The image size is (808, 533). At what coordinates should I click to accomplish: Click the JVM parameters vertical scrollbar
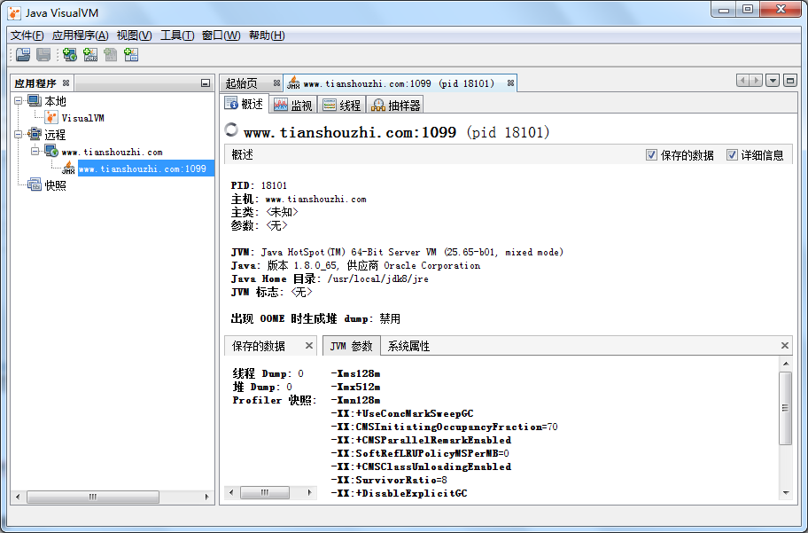(785, 408)
